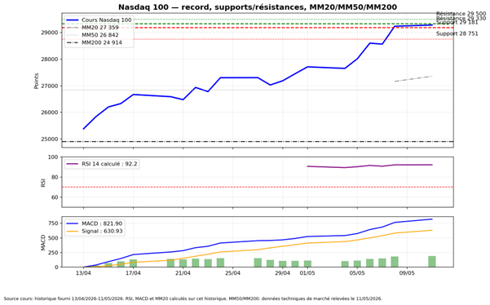This screenshot has width=490, height=305.
Task: Click the purple RSI curve
Action: coord(369,166)
